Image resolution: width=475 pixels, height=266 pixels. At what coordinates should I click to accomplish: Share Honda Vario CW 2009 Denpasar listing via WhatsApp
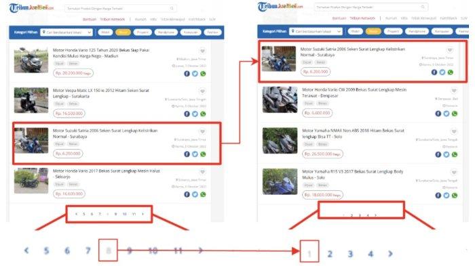(x=455, y=113)
